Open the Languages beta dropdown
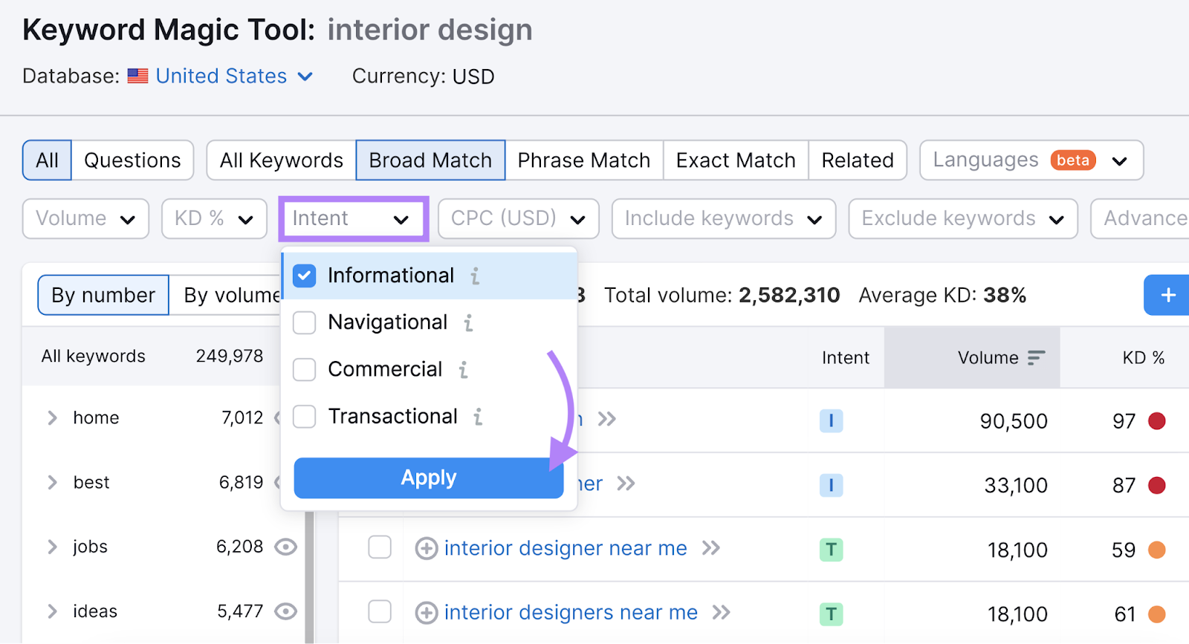This screenshot has height=644, width=1189. [x=1031, y=160]
